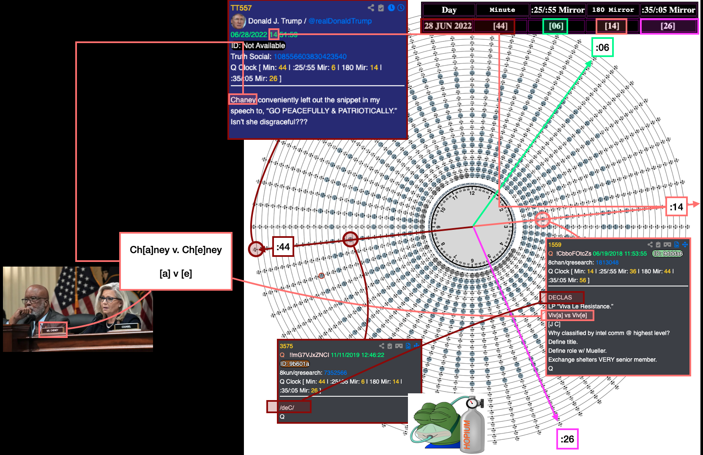Click timestamp 06/28/2022 on TT557
This screenshot has width=703, height=455.
[x=249, y=35]
